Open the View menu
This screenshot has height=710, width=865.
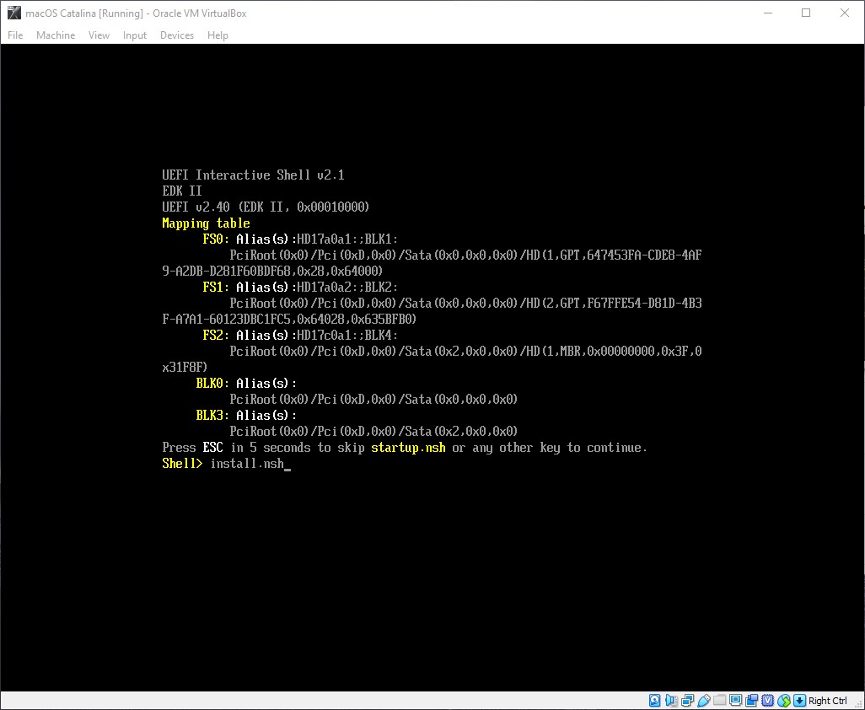click(99, 35)
